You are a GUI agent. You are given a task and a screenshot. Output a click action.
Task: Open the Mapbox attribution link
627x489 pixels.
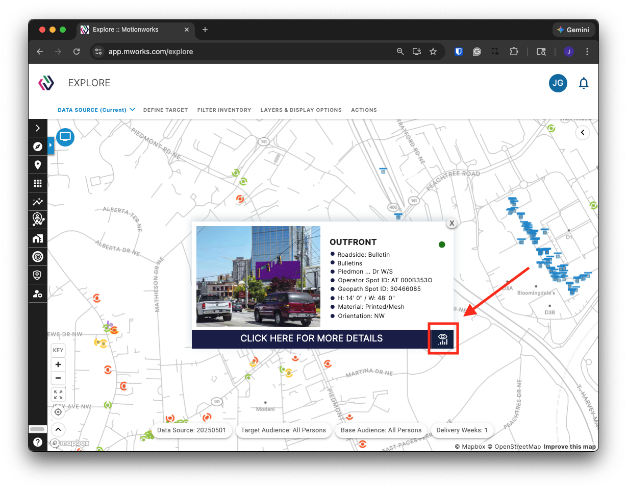(x=470, y=447)
